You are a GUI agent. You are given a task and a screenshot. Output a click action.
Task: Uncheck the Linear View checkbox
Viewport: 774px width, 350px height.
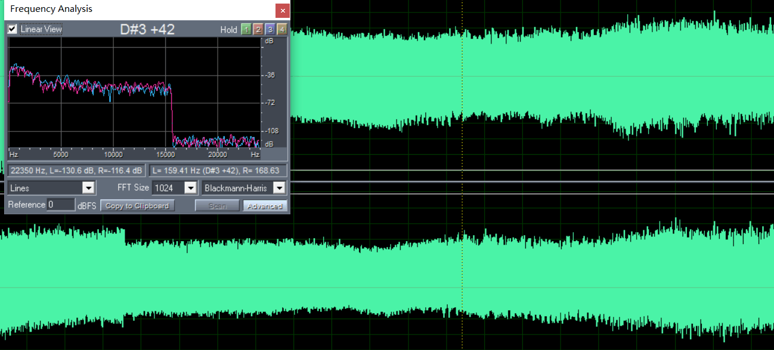(13, 29)
